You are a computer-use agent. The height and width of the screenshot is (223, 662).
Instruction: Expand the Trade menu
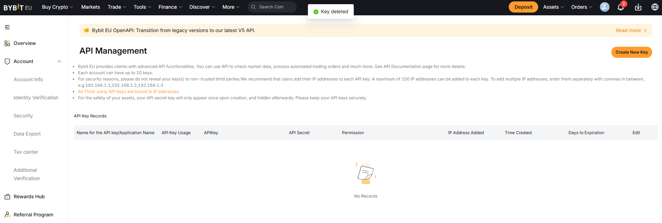point(117,7)
